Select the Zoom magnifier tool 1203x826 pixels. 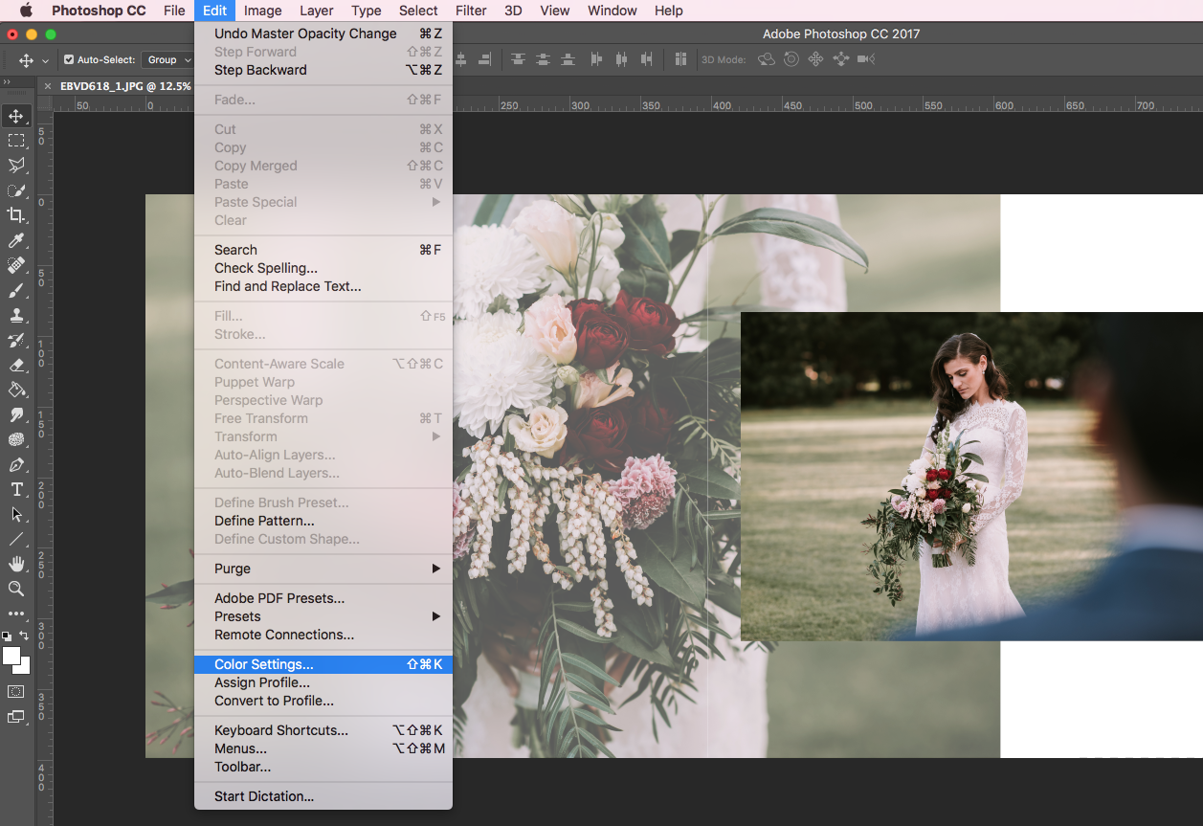point(16,589)
